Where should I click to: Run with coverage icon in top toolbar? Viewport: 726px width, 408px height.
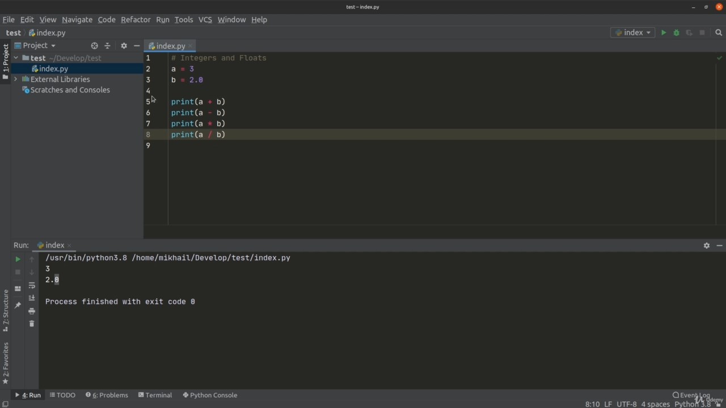click(x=689, y=33)
